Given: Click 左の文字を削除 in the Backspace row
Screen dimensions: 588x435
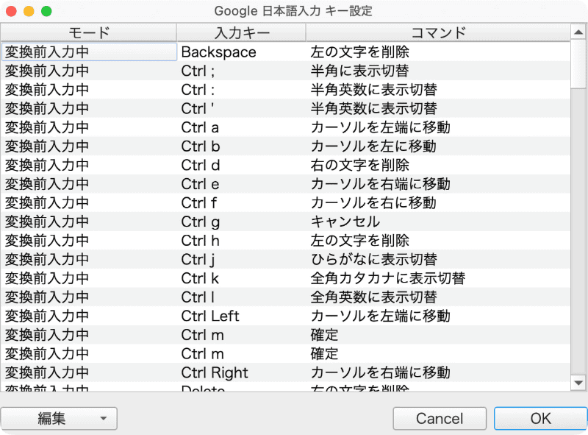Looking at the screenshot, I should click(438, 52).
